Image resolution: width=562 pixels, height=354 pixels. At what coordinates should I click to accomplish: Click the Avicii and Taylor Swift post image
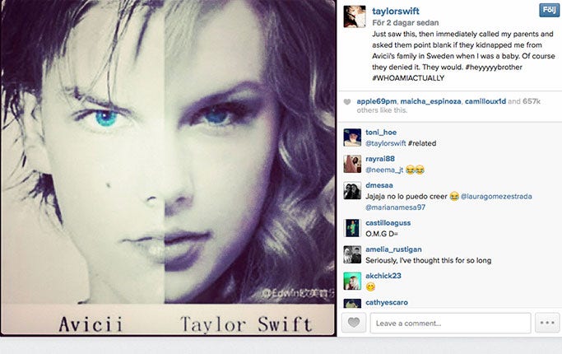(168, 168)
